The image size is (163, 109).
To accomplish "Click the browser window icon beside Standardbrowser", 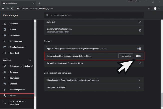I will (x=5, y=47).
